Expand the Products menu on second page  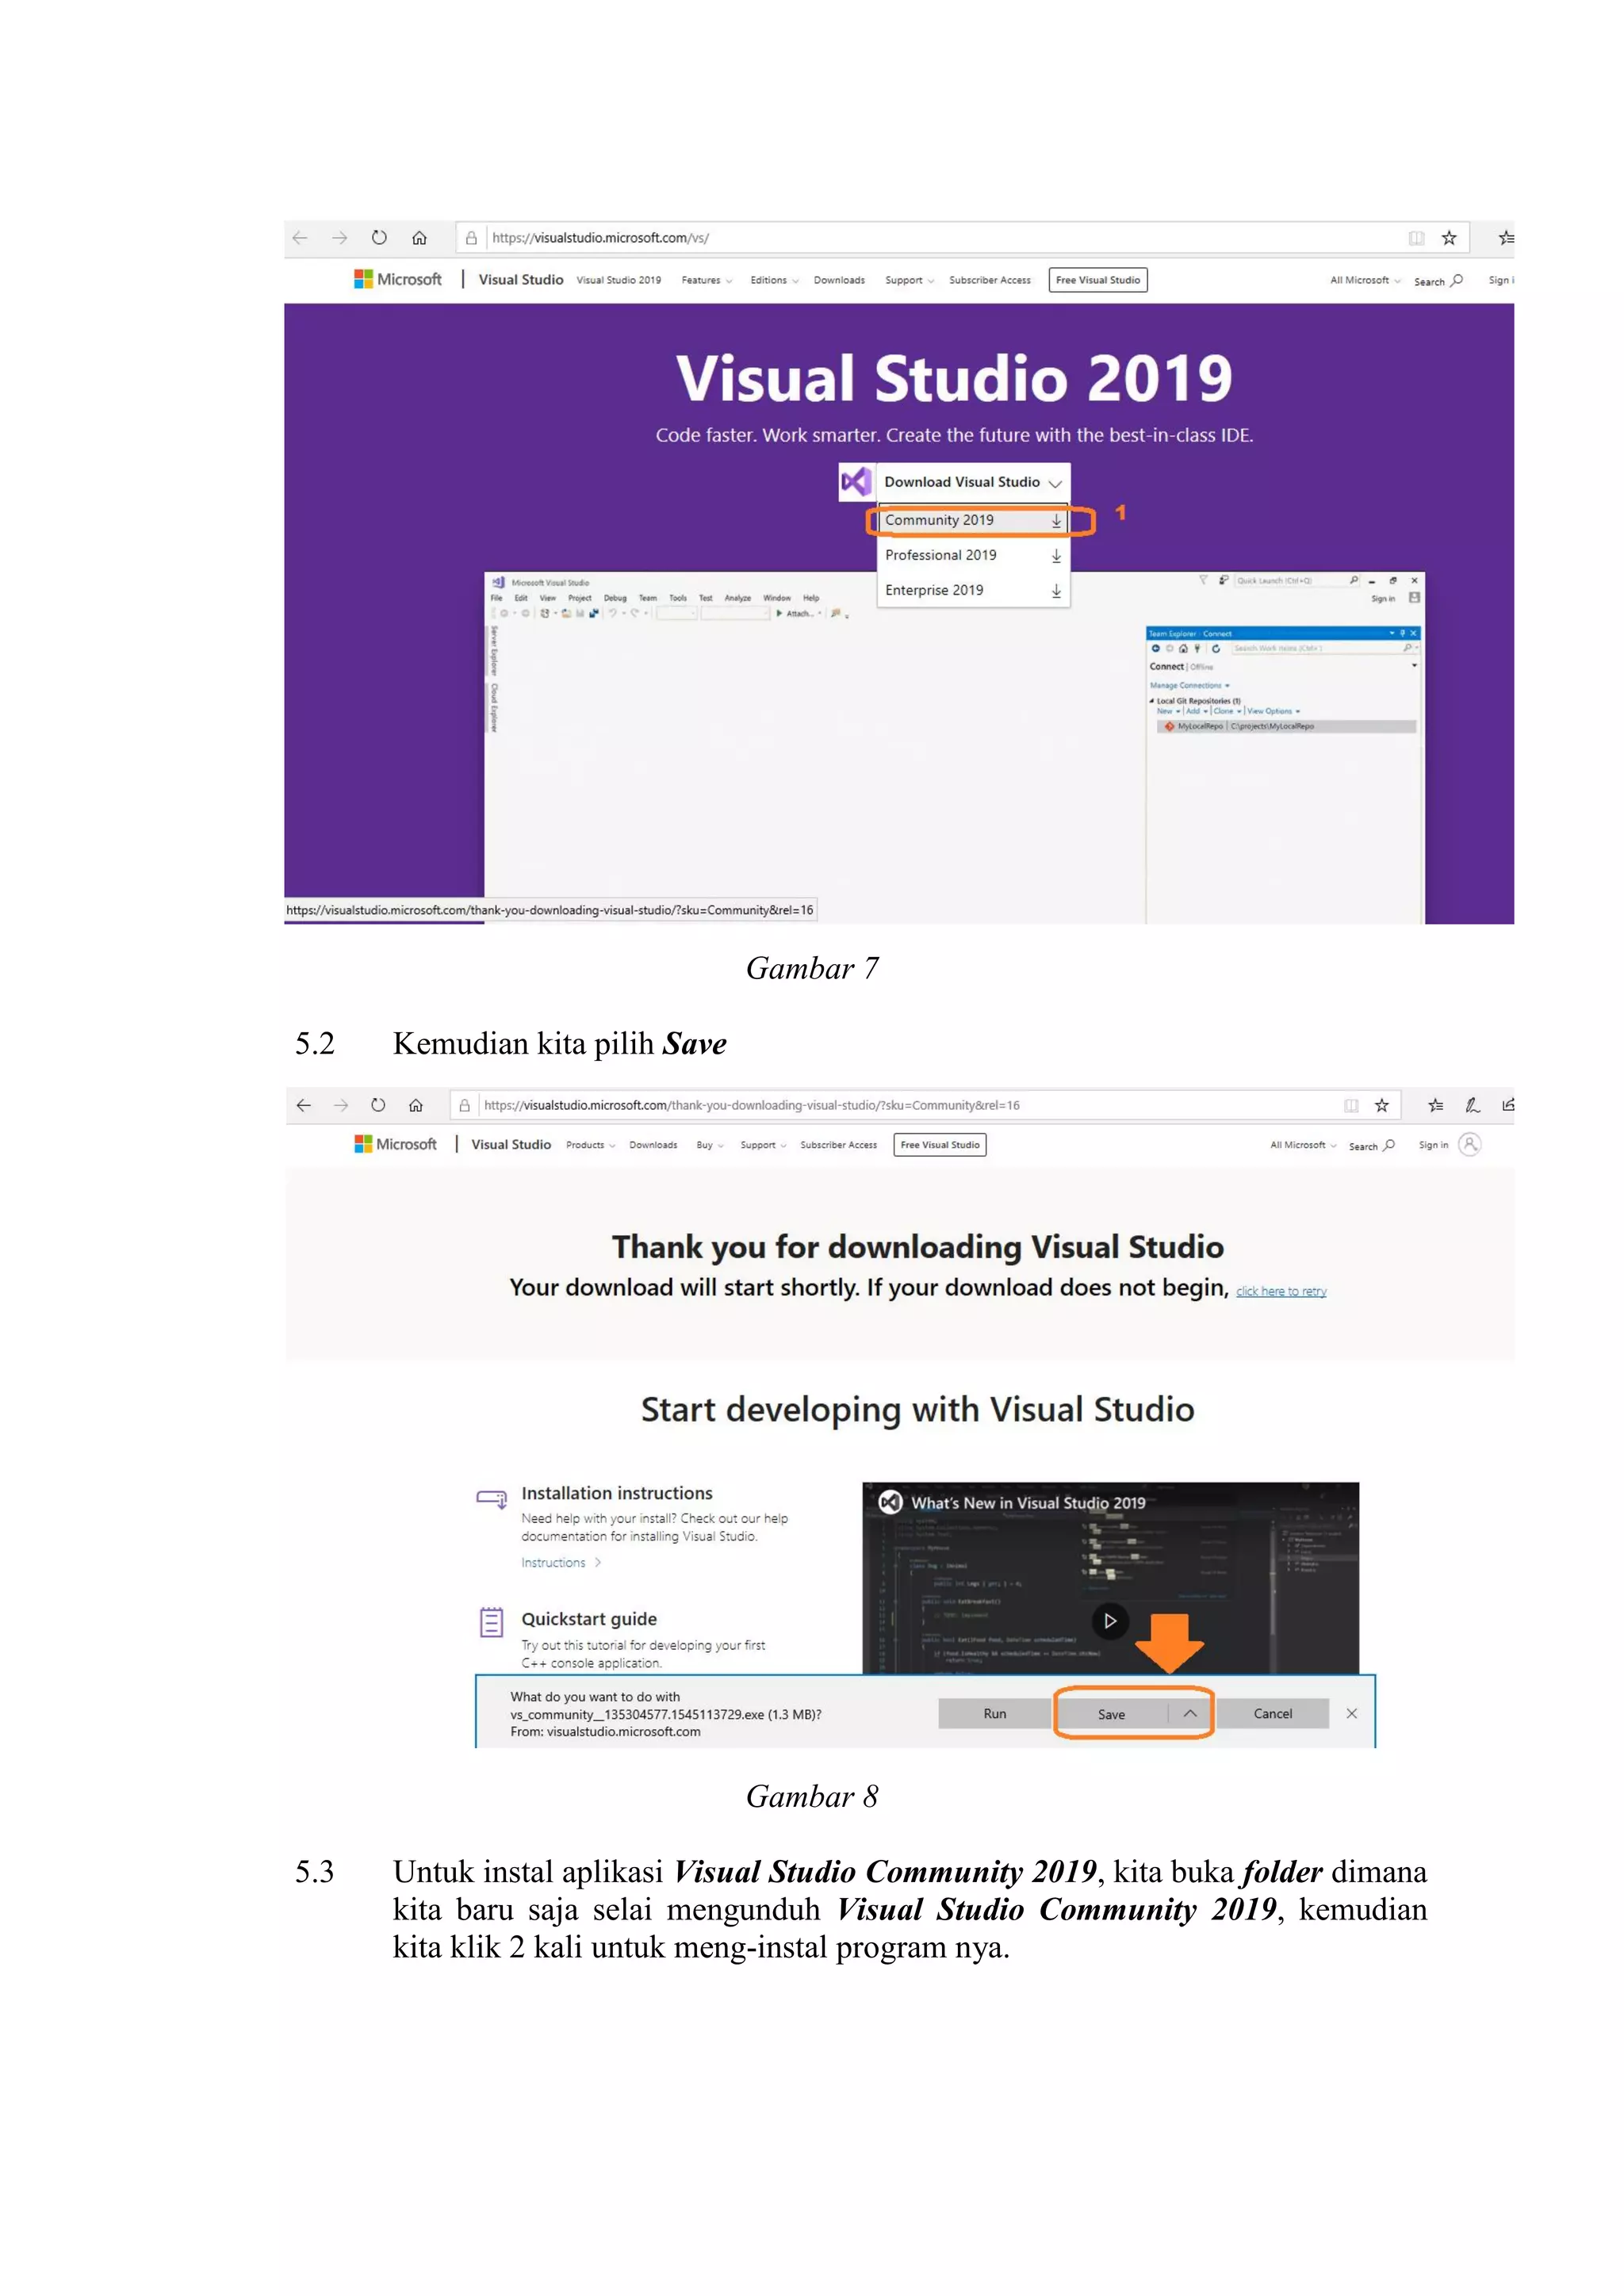(591, 1145)
